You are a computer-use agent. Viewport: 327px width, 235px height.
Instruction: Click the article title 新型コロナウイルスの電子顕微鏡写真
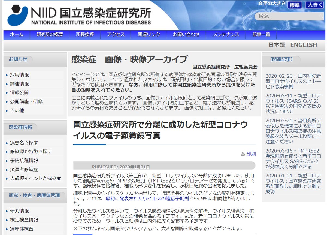(161, 130)
